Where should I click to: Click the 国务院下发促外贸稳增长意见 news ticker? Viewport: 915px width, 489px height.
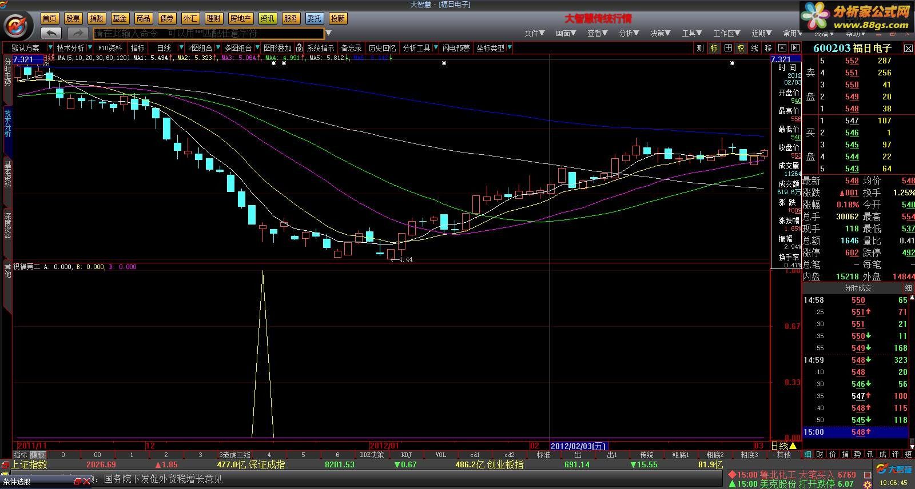tap(163, 479)
